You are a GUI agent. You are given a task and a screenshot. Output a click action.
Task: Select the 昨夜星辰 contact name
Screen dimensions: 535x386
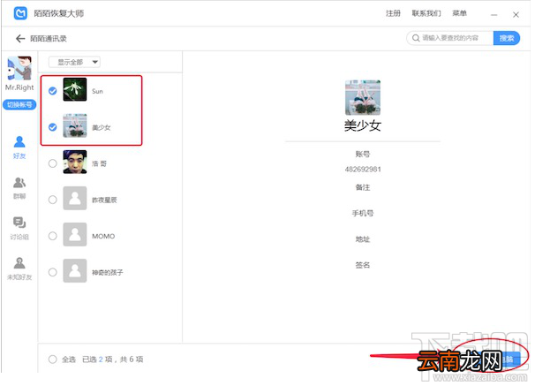click(104, 200)
